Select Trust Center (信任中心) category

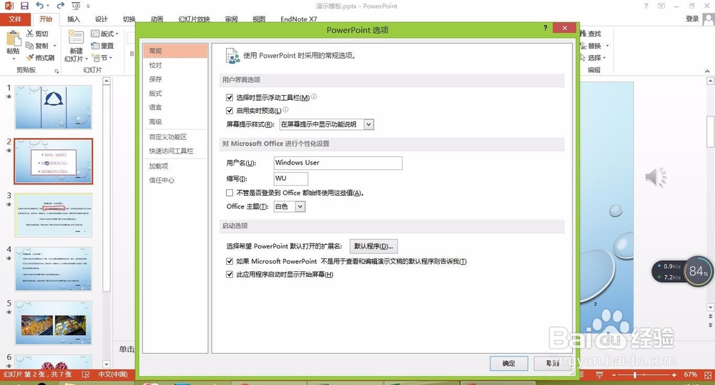click(176, 180)
